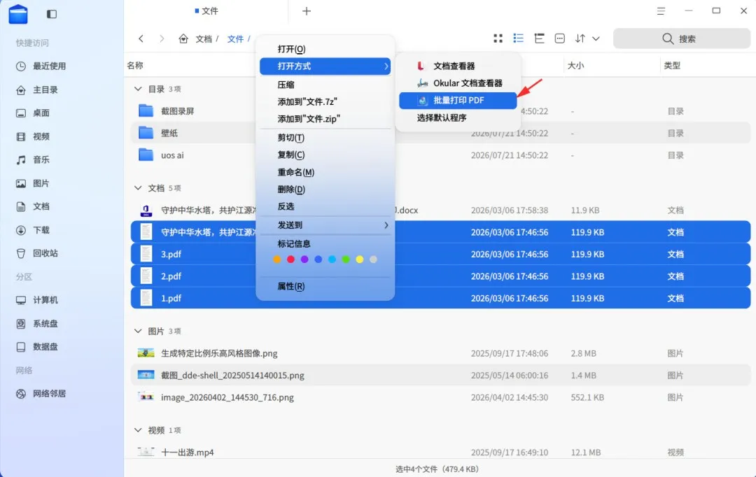The height and width of the screenshot is (477, 756).
Task: Select 生成特定比例乐高风格图像.png file
Action: 440,353
